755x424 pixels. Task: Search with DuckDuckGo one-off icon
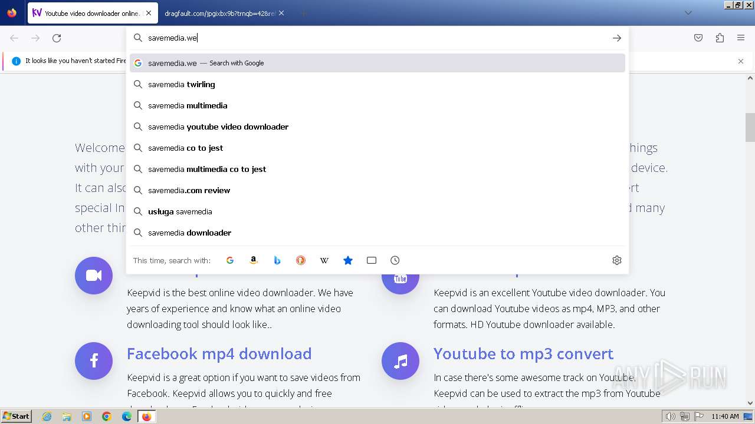[301, 260]
